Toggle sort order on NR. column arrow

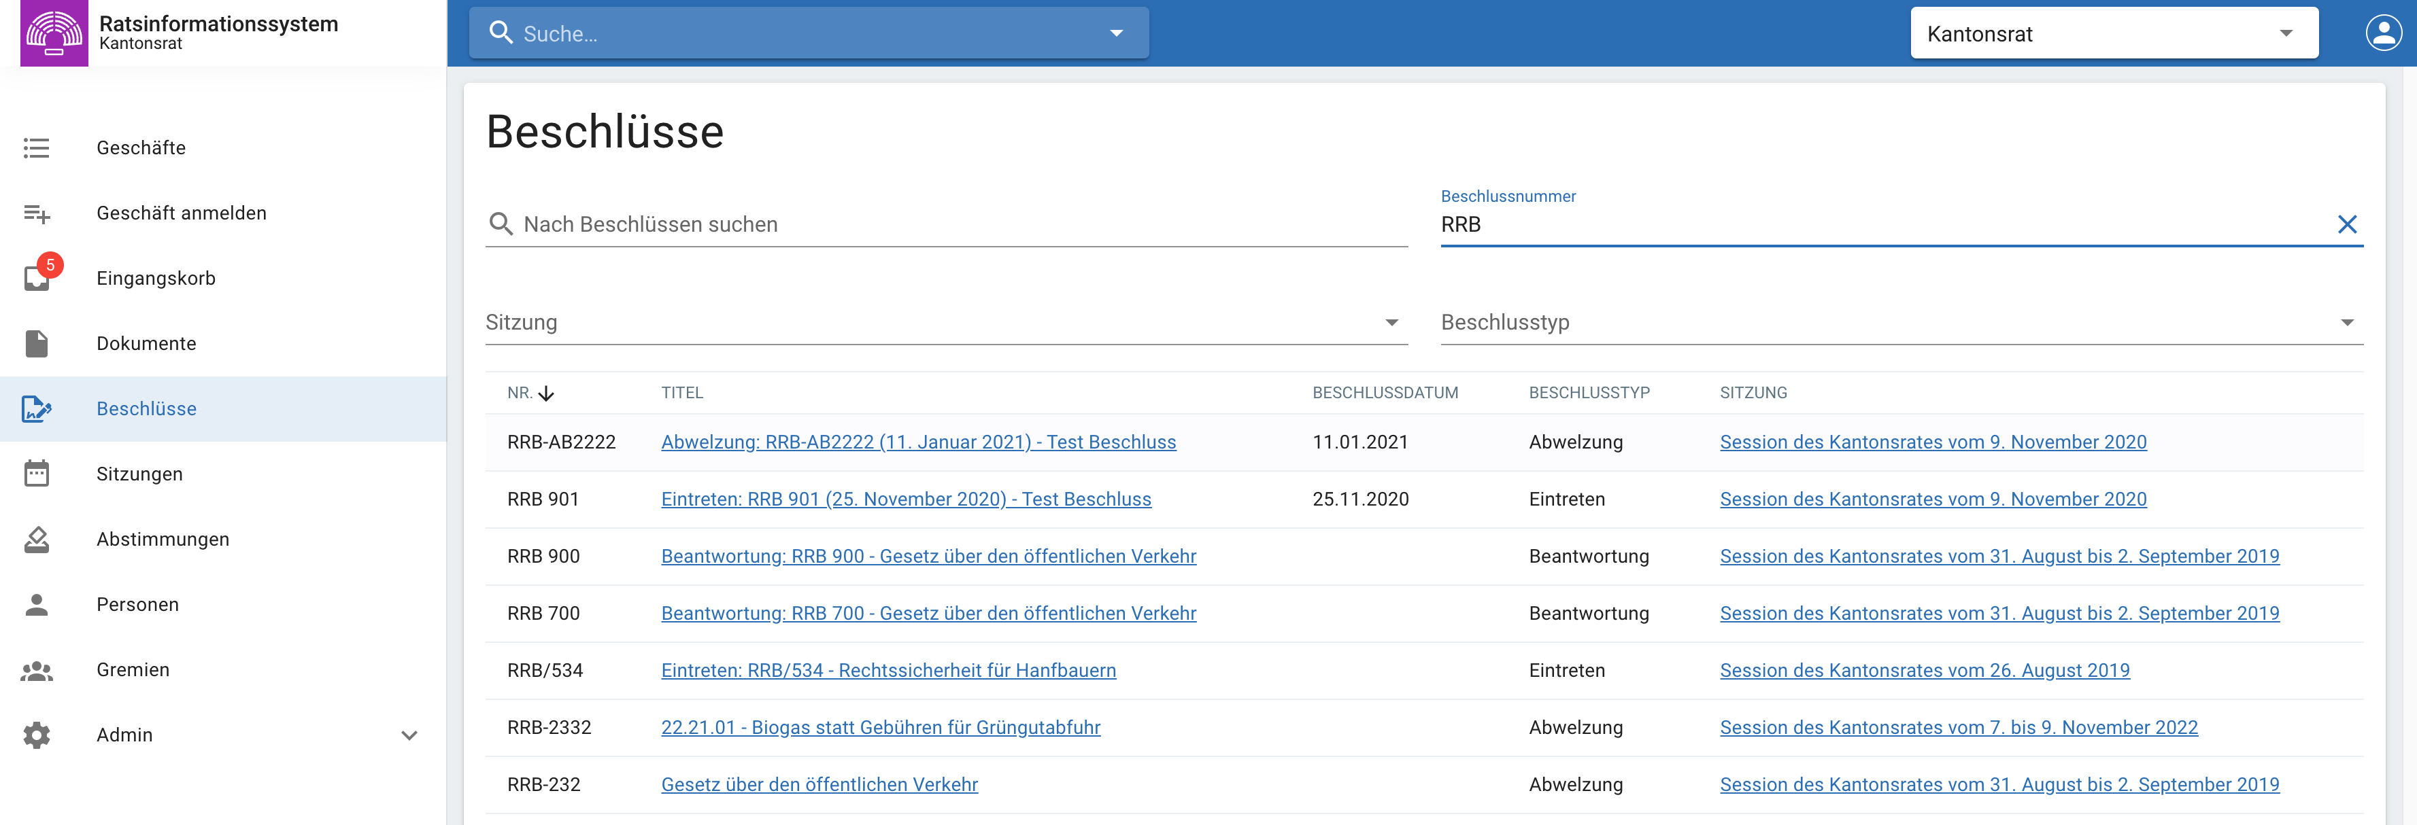tap(546, 393)
